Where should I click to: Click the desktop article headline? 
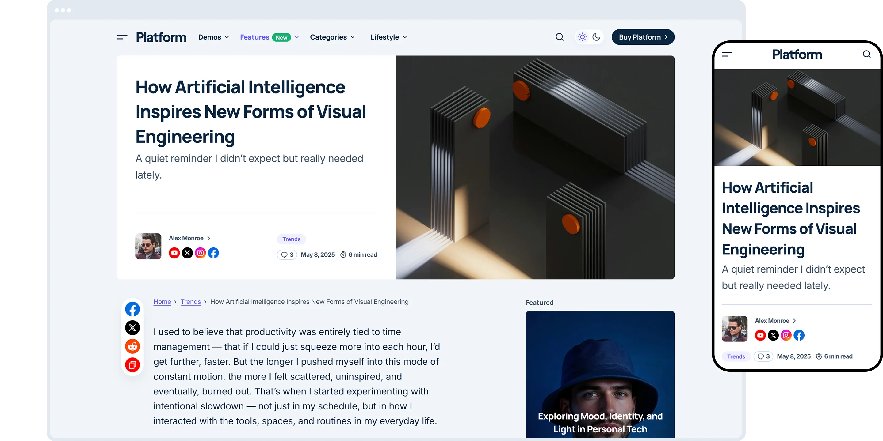point(250,111)
